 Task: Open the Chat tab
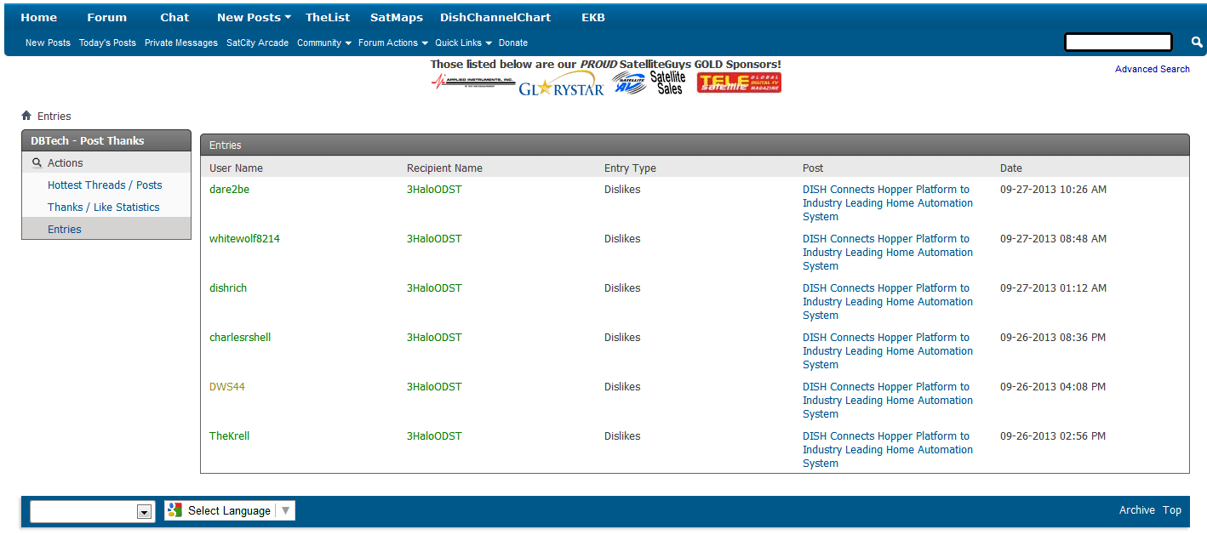(x=174, y=17)
